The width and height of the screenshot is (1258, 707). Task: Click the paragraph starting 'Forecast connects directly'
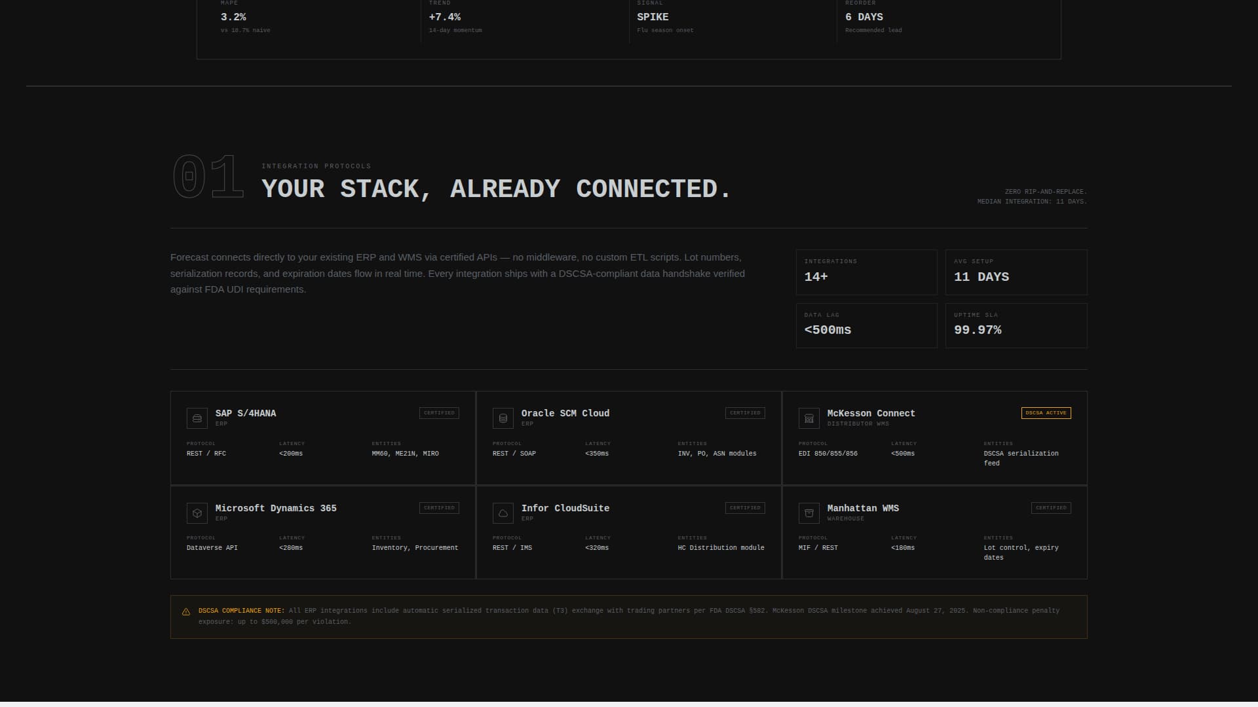click(457, 274)
